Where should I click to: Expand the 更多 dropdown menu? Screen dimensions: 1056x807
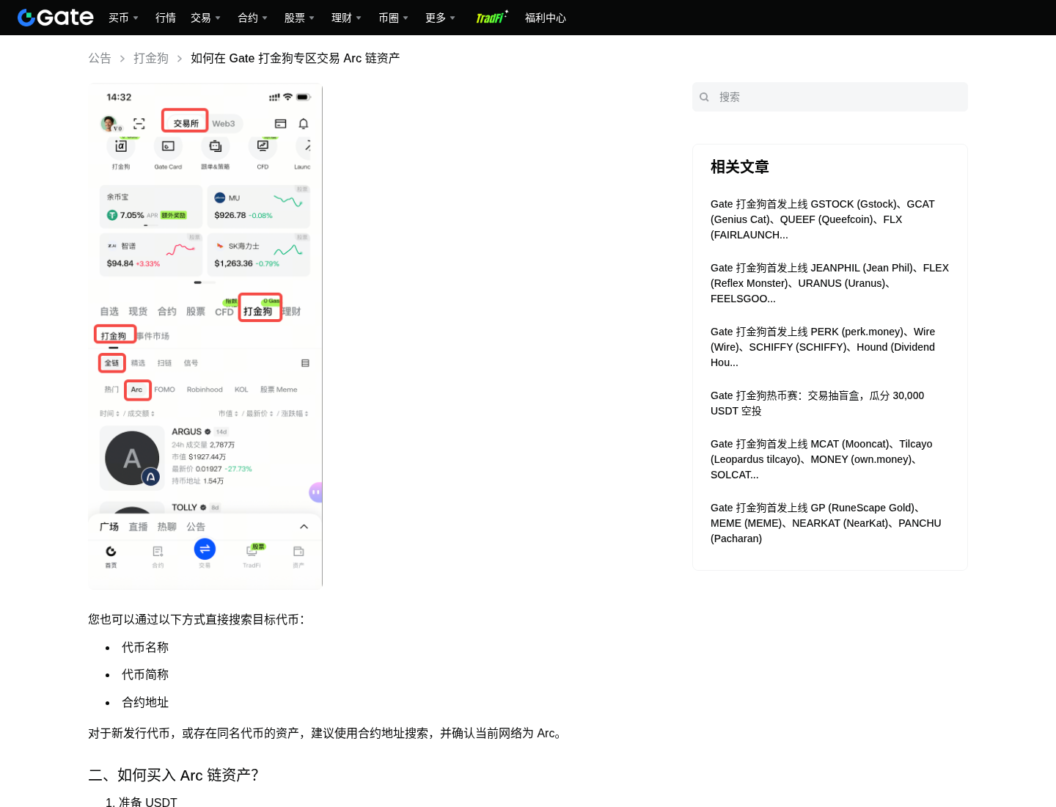(441, 18)
